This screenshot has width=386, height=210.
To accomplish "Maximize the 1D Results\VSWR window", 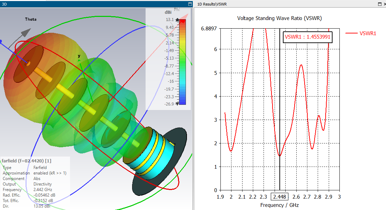I will click(379, 4).
